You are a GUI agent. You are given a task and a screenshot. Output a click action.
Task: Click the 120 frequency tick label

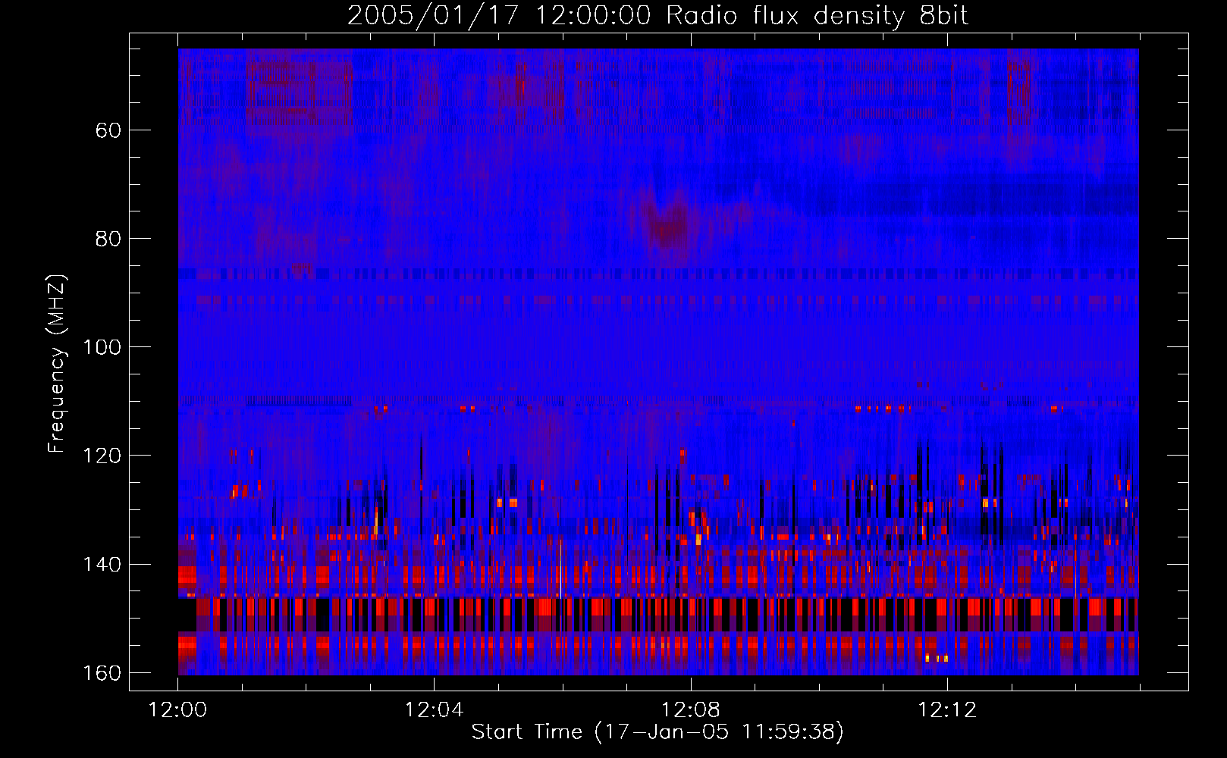102,456
